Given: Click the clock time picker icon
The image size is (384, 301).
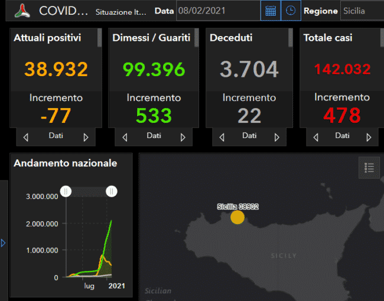Looking at the screenshot, I should point(291,11).
